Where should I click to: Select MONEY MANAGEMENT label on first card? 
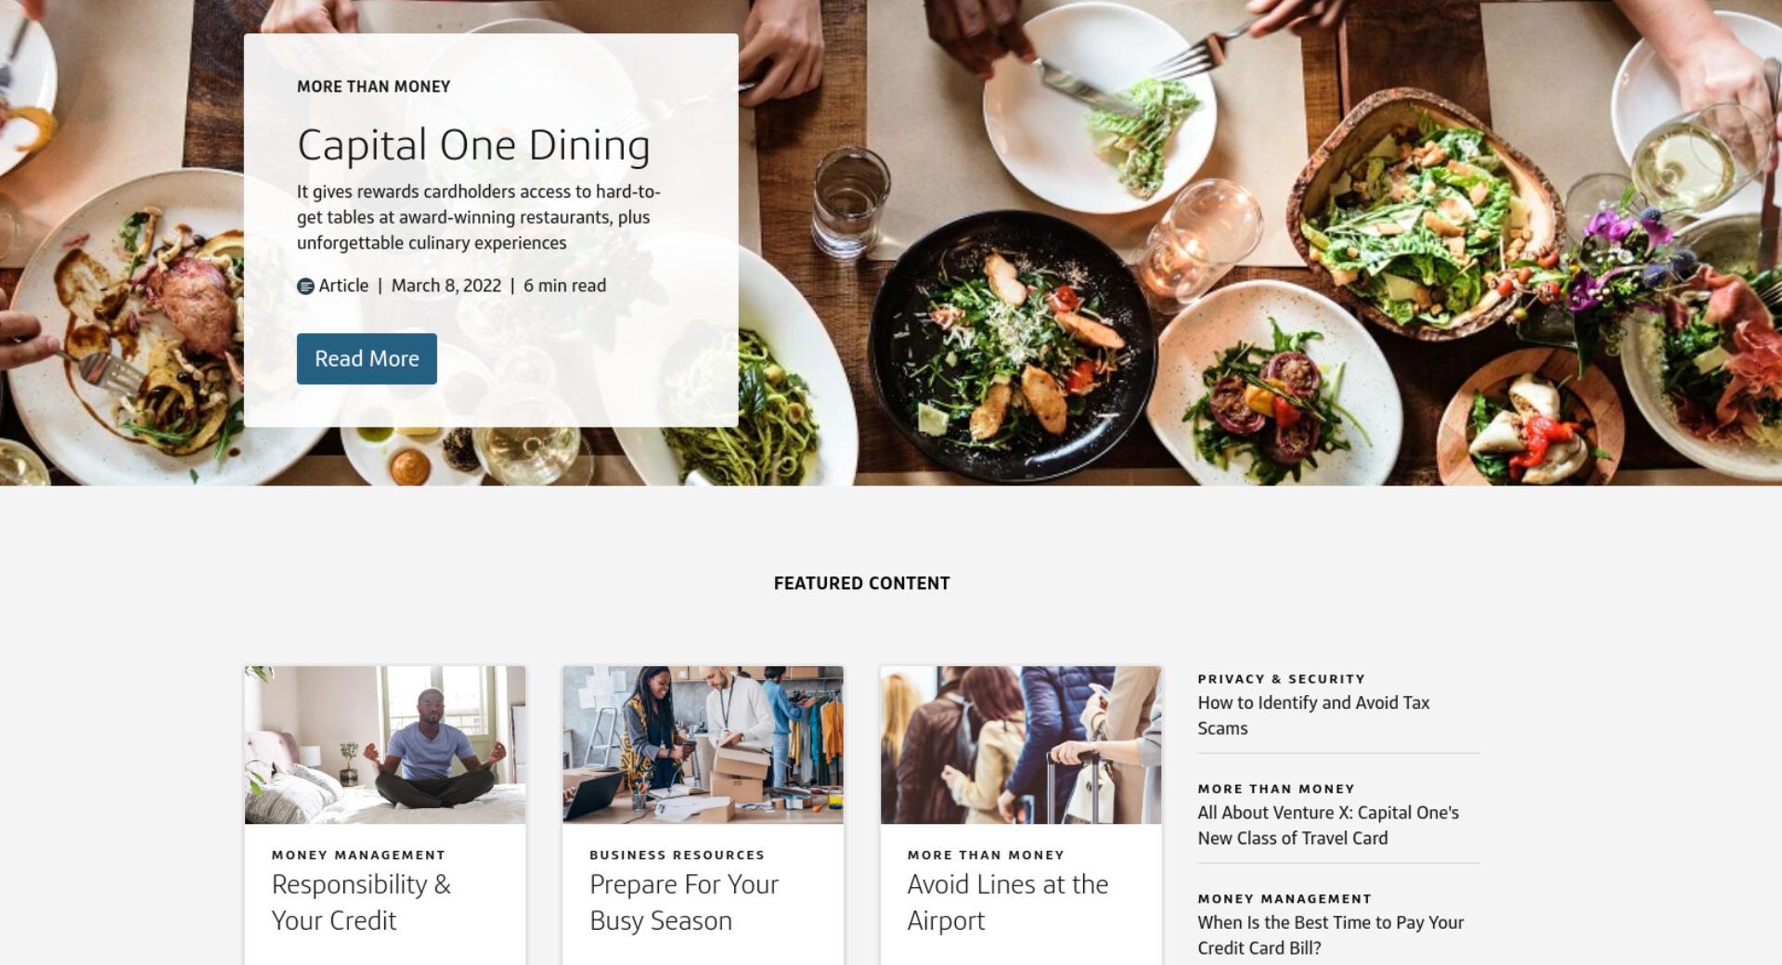(x=358, y=856)
